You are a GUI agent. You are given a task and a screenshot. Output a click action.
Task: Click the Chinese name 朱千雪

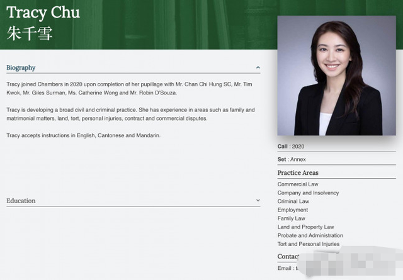click(30, 33)
